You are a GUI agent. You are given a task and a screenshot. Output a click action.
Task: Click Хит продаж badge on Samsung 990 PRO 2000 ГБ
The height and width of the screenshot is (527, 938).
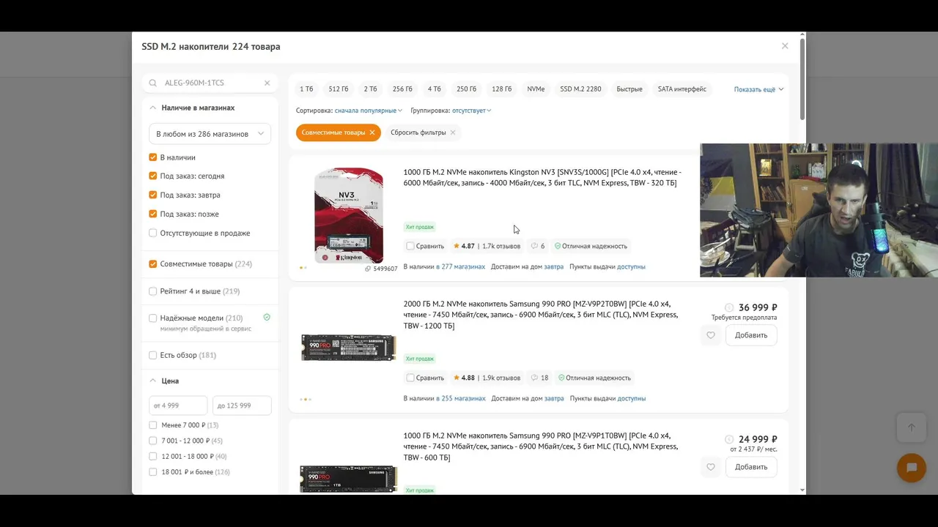pyautogui.click(x=420, y=359)
